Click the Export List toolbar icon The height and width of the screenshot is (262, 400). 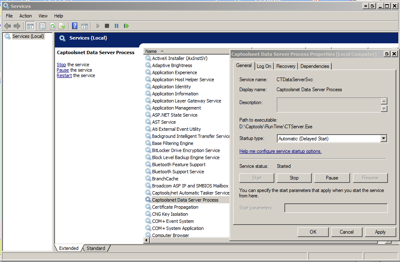[x=62, y=26]
